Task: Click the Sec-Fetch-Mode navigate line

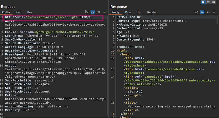Action: (27, 84)
